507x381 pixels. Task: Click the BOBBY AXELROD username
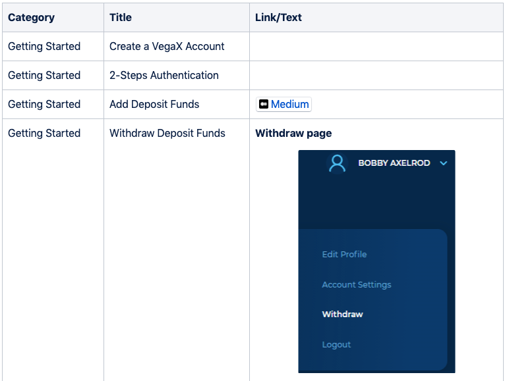pos(394,163)
